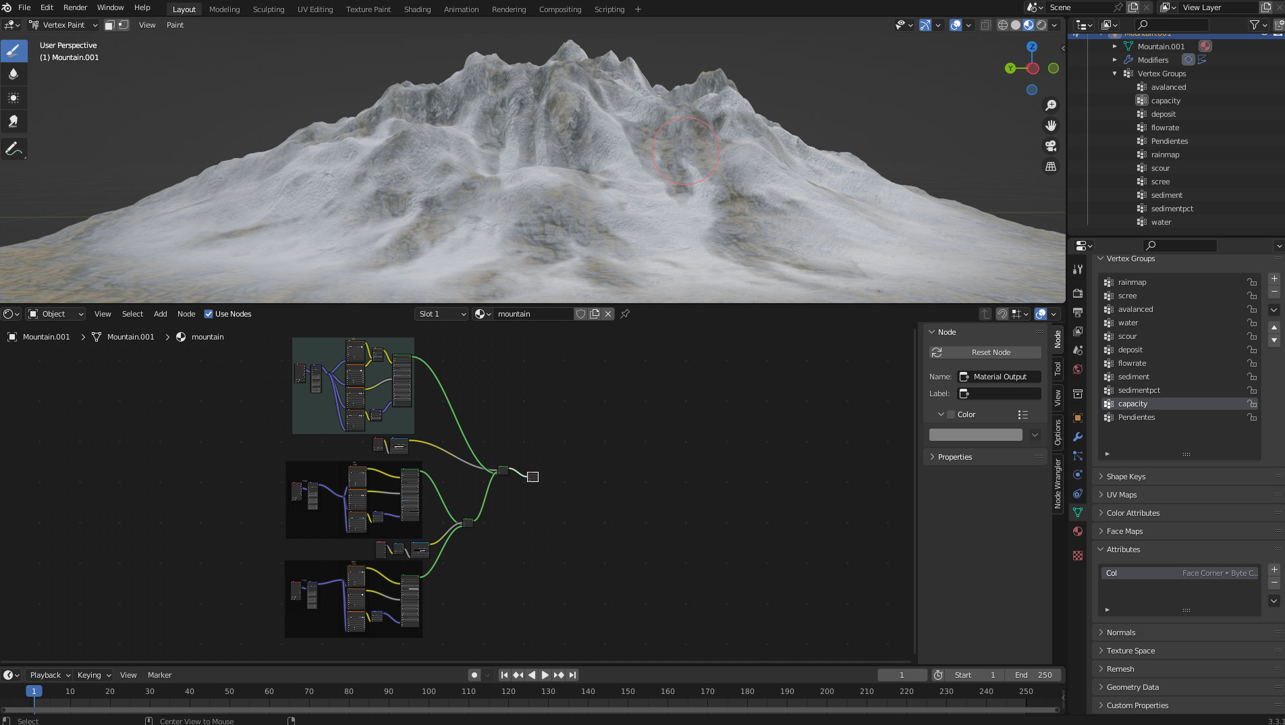Toggle Use Nodes in the shader editor

209,313
